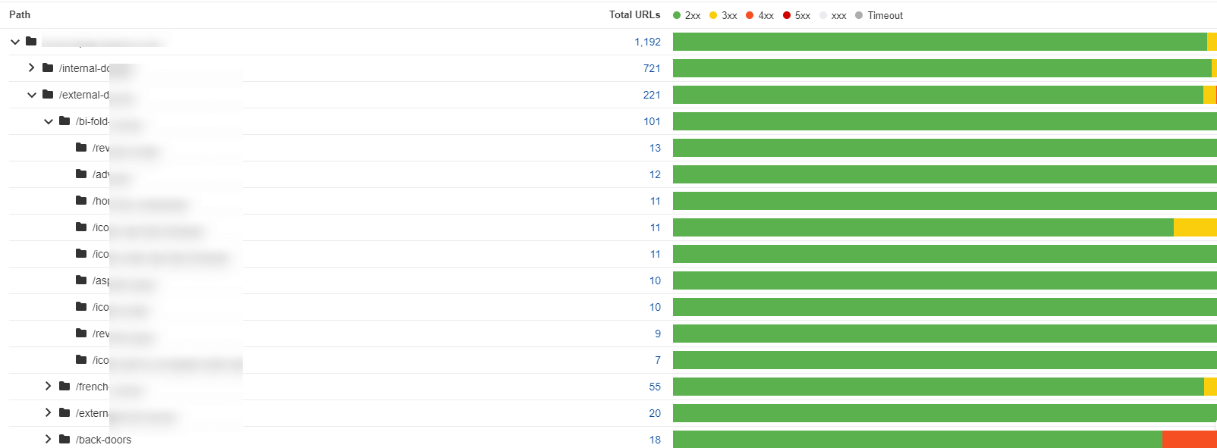
Task: Click the yellow 3xx segment in the 11-URL row
Action: [x=1195, y=227]
